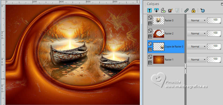This screenshot has height=105, width=223.
Task: Open layer effects visibility icon
Action: pos(163,10)
